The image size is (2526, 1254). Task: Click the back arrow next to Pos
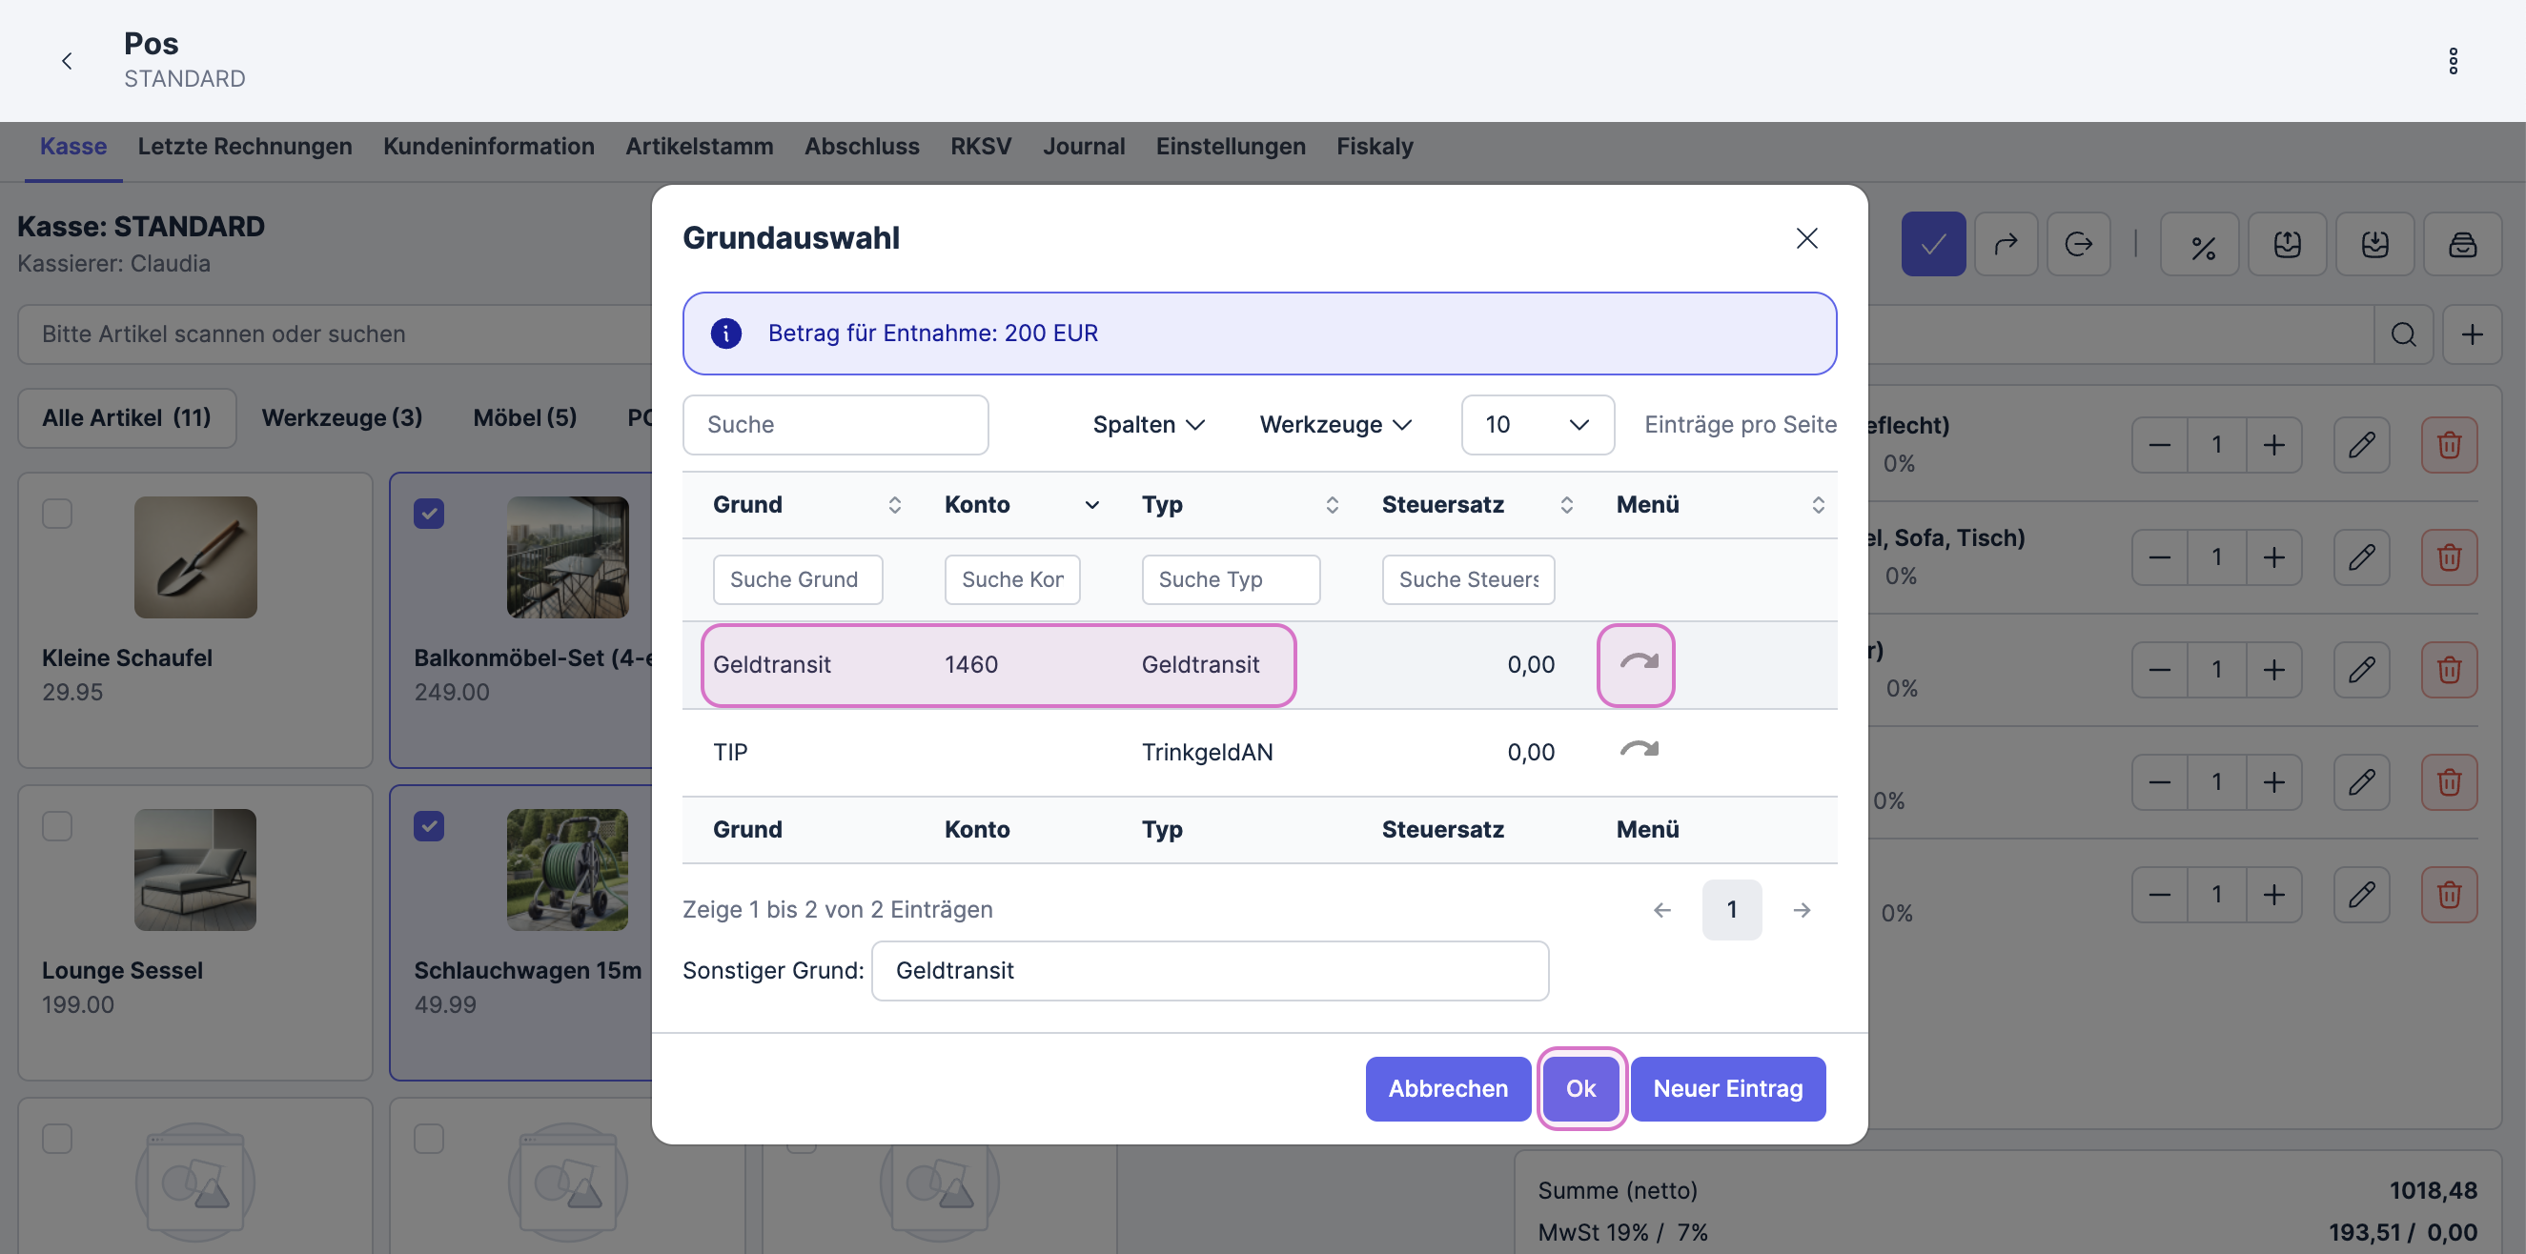pyautogui.click(x=67, y=61)
